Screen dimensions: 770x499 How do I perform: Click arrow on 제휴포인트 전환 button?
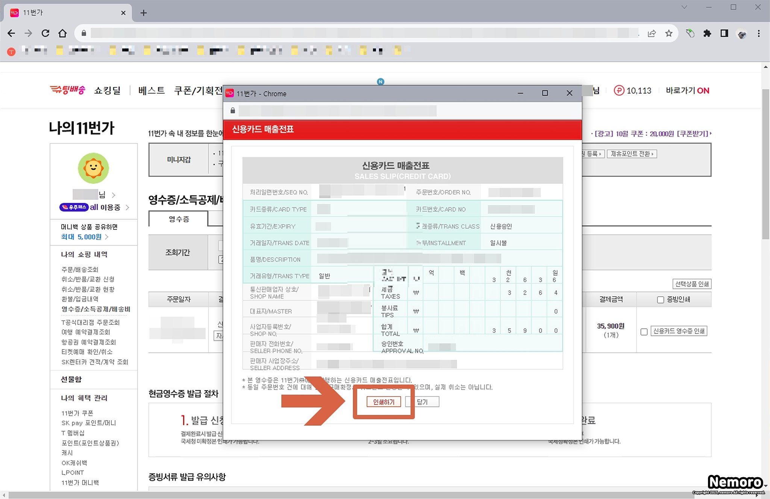coord(653,154)
